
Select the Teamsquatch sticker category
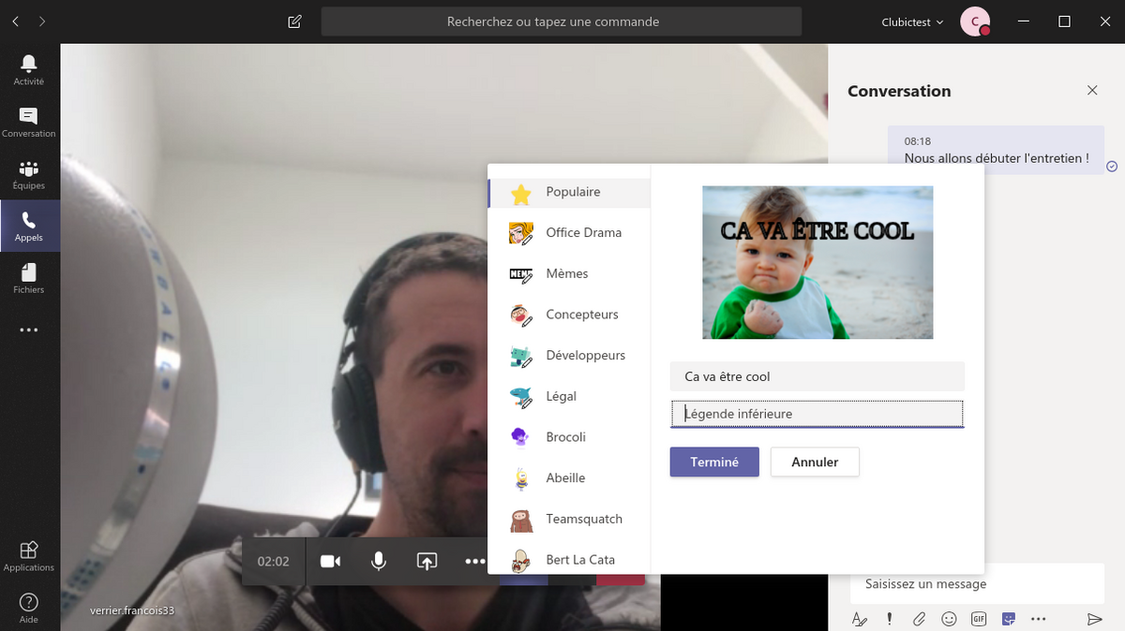(x=569, y=519)
